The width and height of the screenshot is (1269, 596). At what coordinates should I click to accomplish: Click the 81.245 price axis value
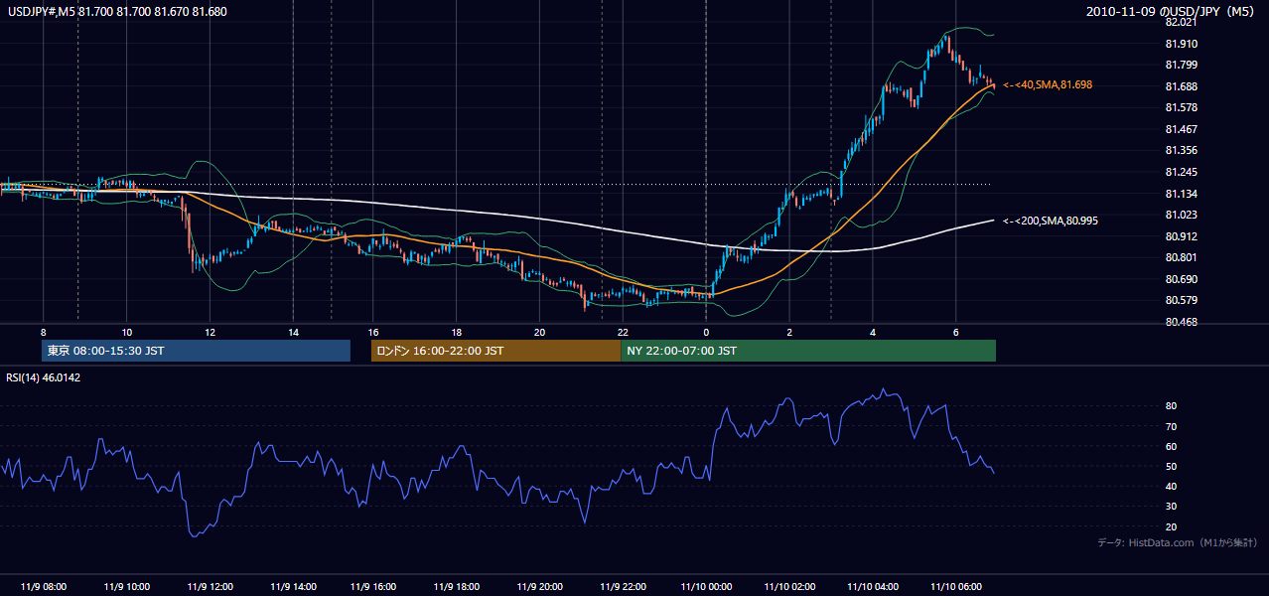pyautogui.click(x=1183, y=172)
